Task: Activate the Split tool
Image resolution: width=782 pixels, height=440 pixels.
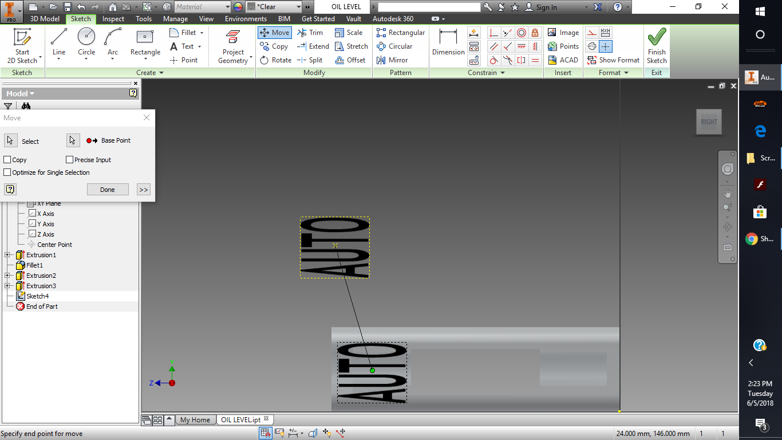Action: (310, 60)
